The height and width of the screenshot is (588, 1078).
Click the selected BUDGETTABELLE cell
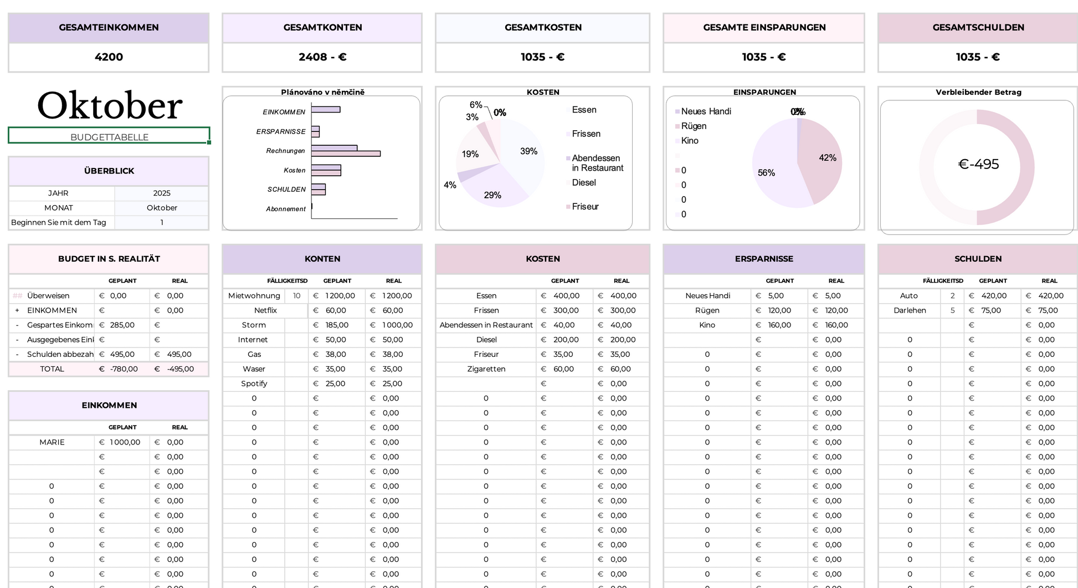pyautogui.click(x=109, y=136)
